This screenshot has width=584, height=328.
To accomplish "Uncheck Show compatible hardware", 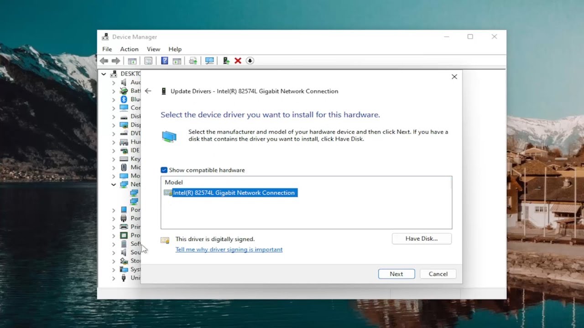I will (164, 170).
